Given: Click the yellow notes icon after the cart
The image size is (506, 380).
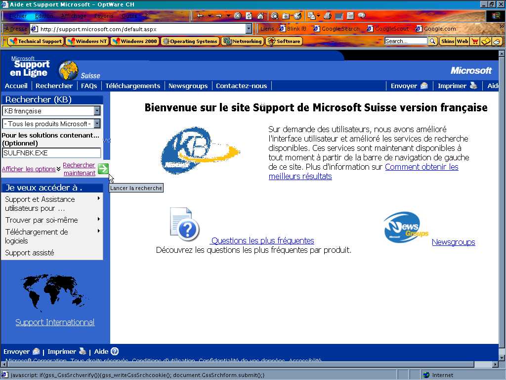Looking at the screenshot, I should pyautogui.click(x=486, y=41).
